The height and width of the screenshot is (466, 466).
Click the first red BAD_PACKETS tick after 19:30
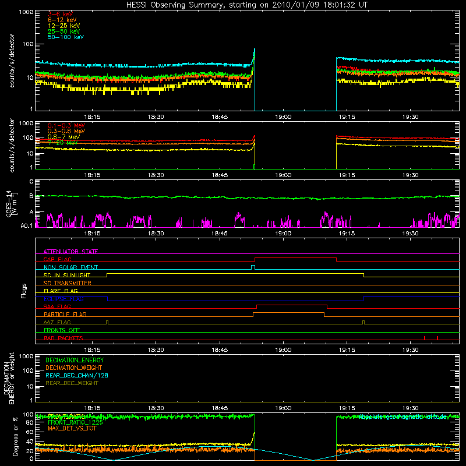tap(425, 338)
